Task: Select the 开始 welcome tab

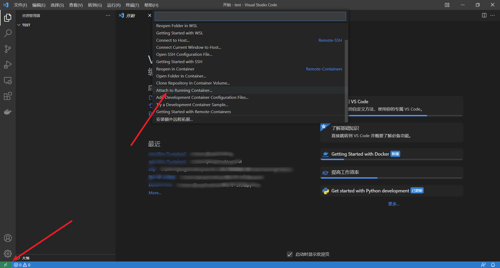Action: 130,16
